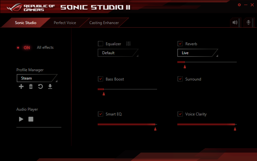Select the speaker output icon
This screenshot has width=257, height=161.
(235, 22)
